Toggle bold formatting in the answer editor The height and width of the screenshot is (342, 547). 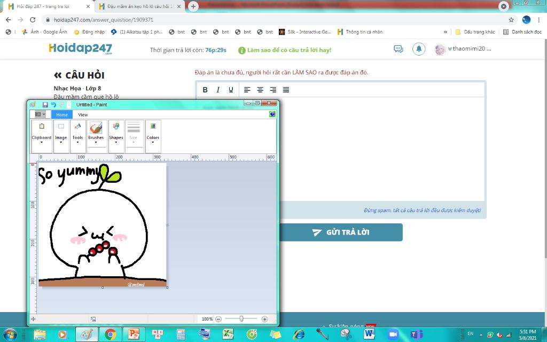tap(205, 90)
